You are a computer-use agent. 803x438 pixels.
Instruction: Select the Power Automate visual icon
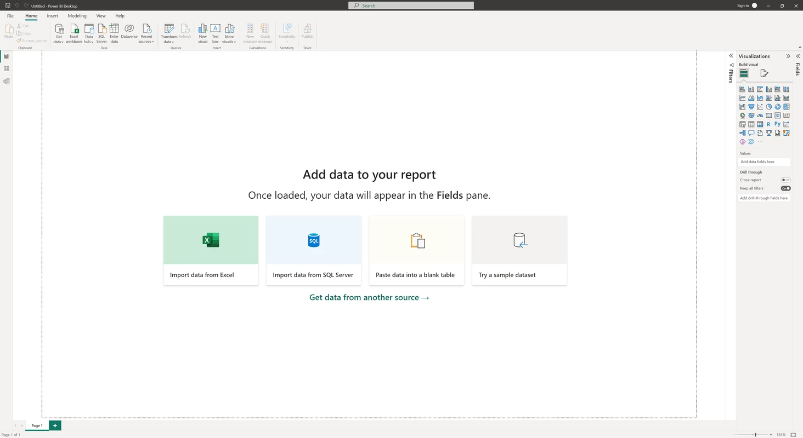(751, 142)
